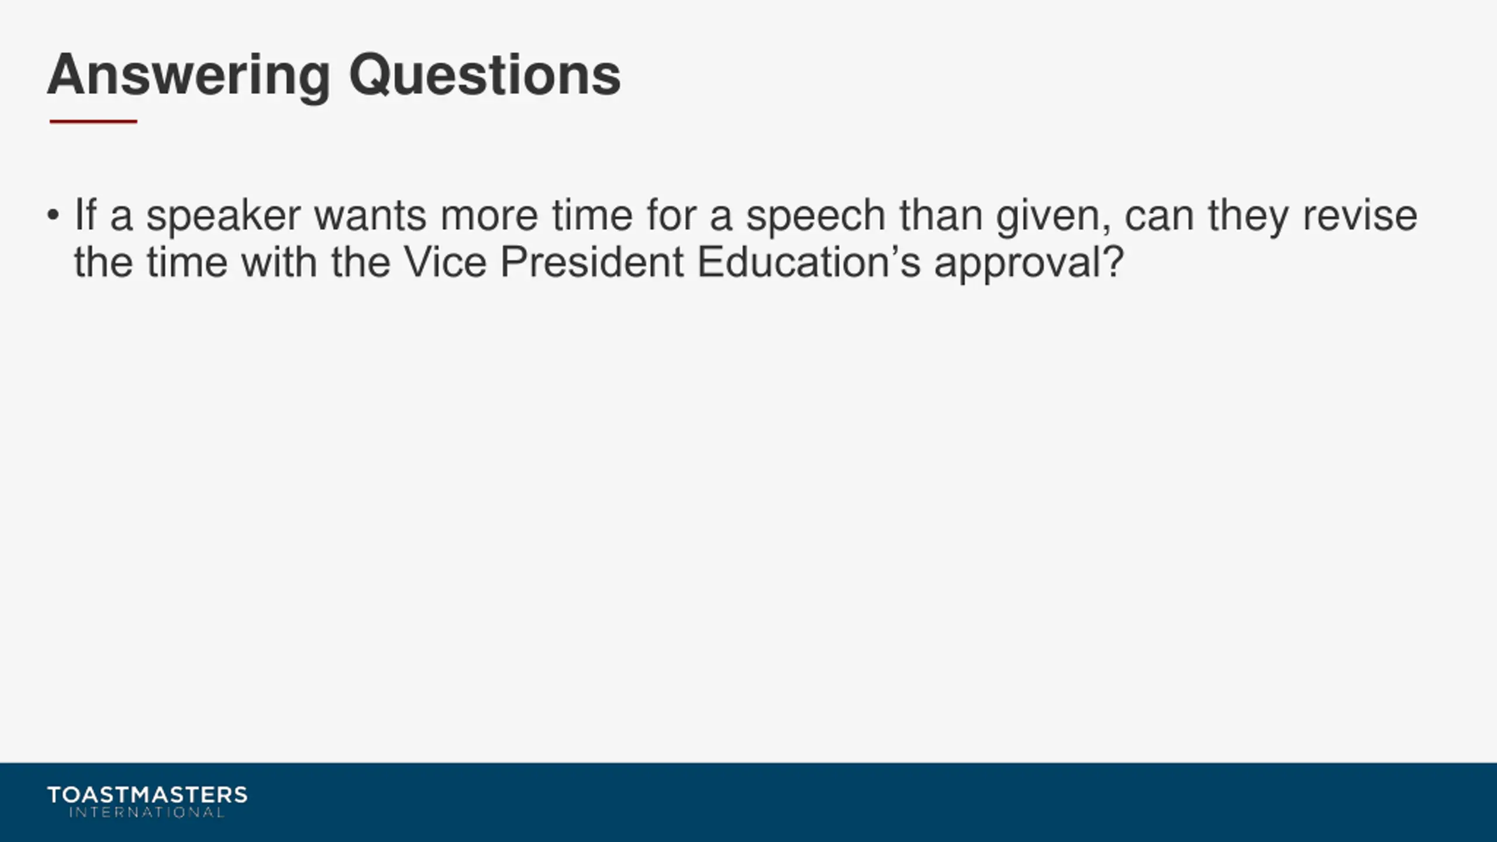The height and width of the screenshot is (842, 1497).
Task: Click the word "approval?" ending the question
Action: 1029,263
